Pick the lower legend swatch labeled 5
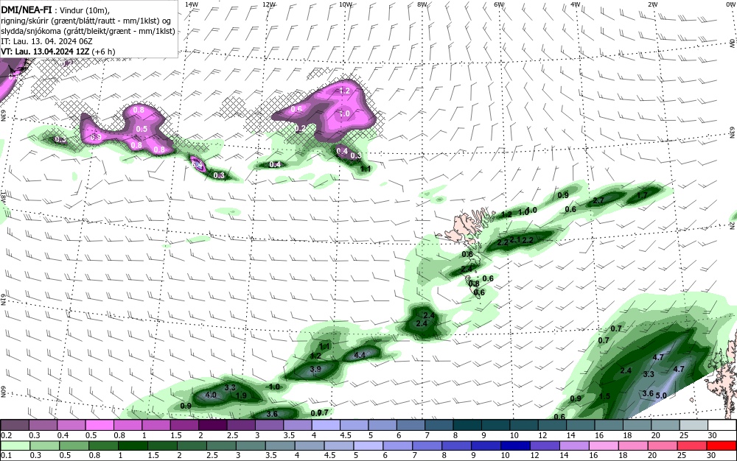This screenshot has width=737, height=461. point(368,445)
